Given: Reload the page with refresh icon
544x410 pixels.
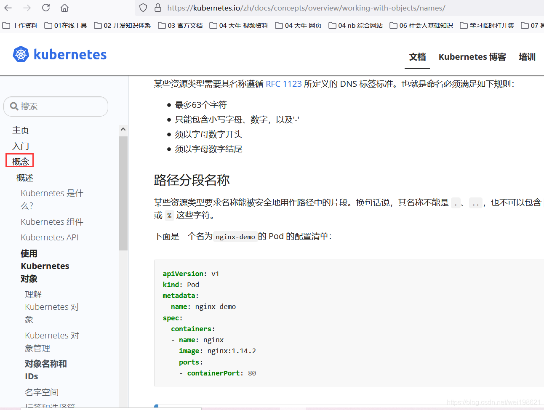Looking at the screenshot, I should 46,8.
